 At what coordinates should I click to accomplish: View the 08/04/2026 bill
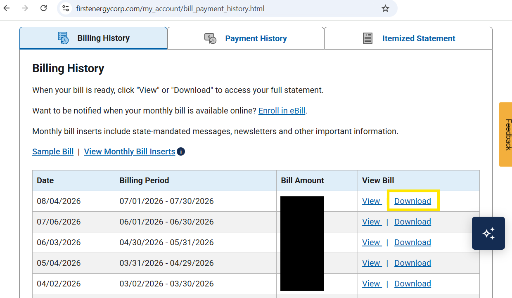pyautogui.click(x=371, y=201)
